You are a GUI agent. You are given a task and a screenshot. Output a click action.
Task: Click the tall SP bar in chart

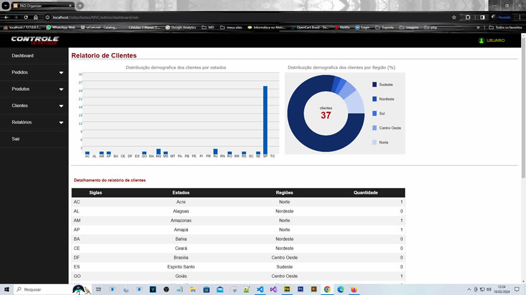point(265,120)
